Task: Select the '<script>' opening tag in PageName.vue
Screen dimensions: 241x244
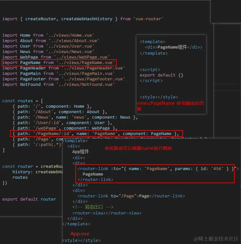Action: tap(150, 69)
